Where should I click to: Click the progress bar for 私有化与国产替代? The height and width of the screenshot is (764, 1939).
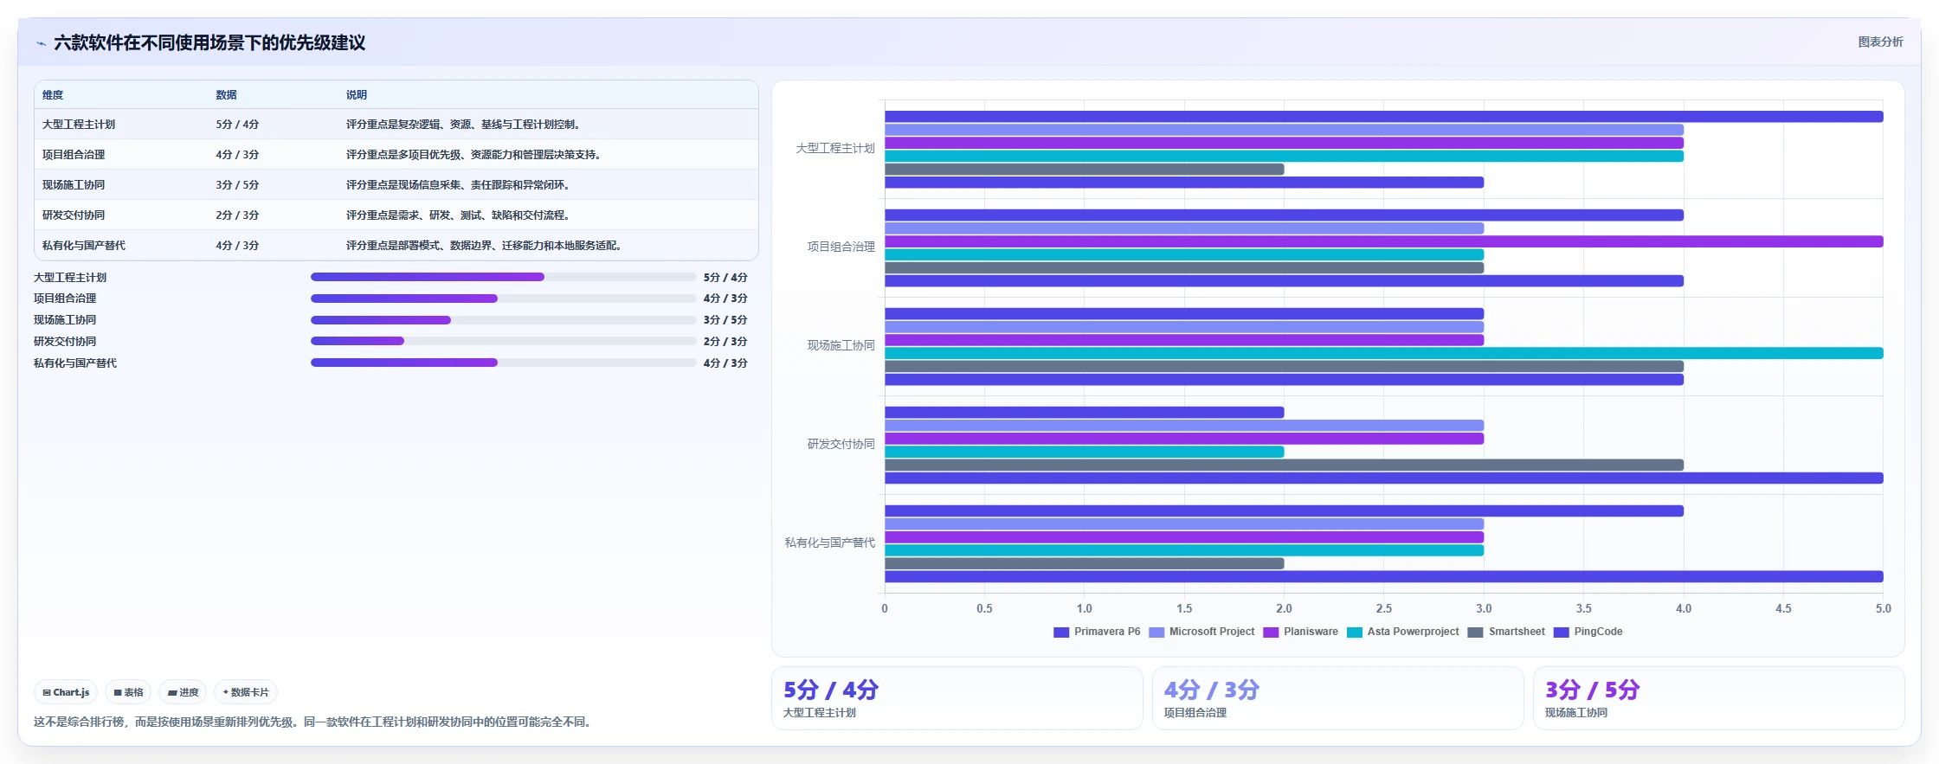tap(503, 363)
